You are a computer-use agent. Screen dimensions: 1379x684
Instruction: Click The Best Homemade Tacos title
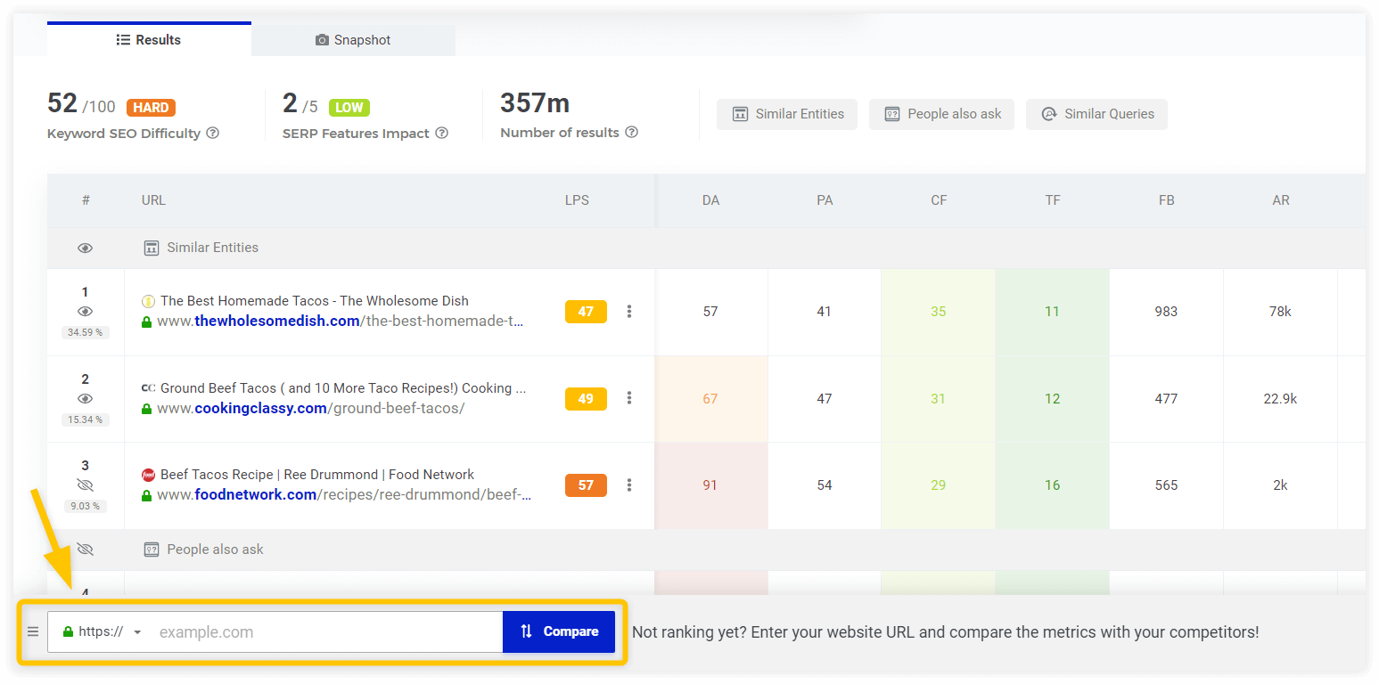[315, 301]
